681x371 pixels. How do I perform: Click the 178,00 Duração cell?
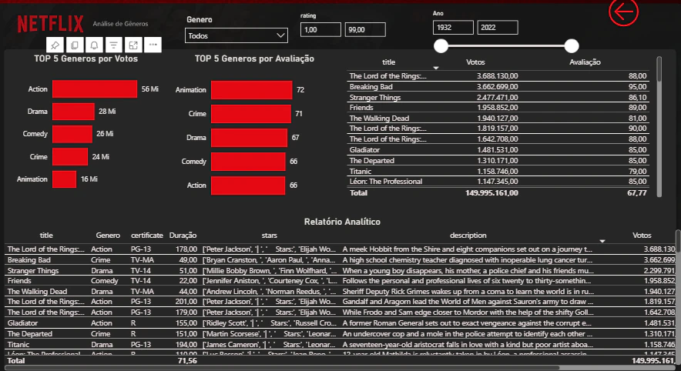186,249
